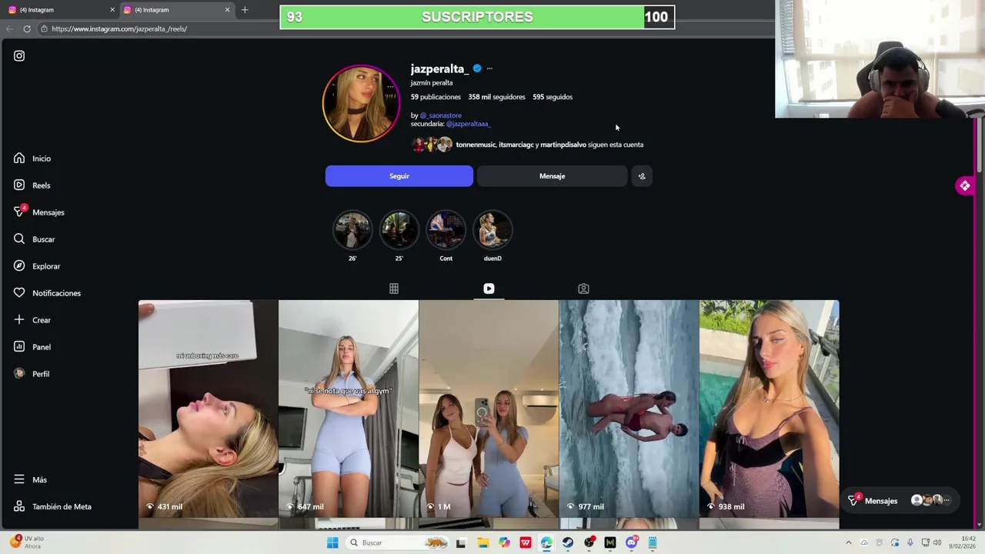Image resolution: width=985 pixels, height=554 pixels.
Task: Open the @jazperaltaaa_ secondary account link
Action: point(468,124)
